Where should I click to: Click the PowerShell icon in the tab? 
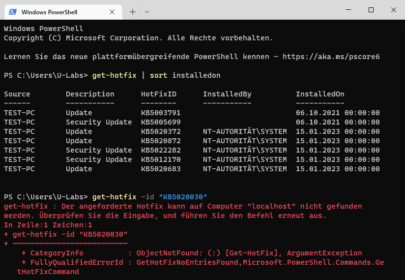(13, 12)
